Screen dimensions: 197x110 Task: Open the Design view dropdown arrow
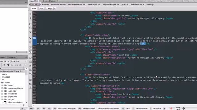[x=55, y=9]
